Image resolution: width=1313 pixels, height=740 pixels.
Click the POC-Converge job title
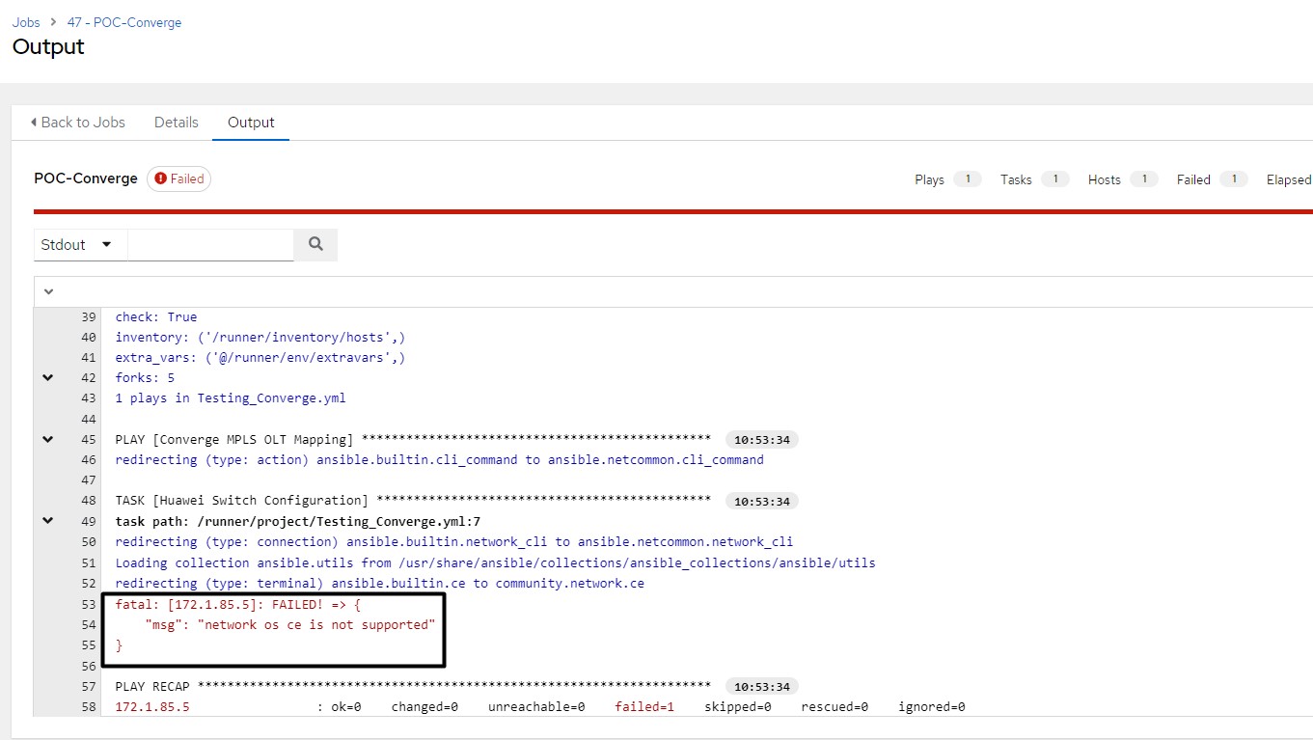tap(86, 178)
